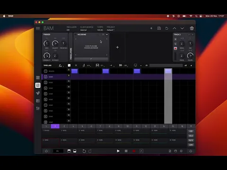Image resolution: width=227 pixels, height=170 pixels.
Task: Toggle the Track 2 mute M button
Action: coord(175,39)
